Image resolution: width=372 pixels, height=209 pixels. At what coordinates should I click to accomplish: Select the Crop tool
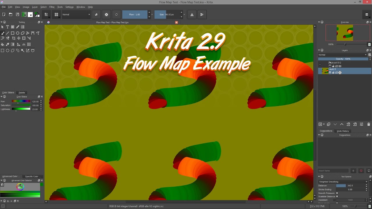click(14, 38)
